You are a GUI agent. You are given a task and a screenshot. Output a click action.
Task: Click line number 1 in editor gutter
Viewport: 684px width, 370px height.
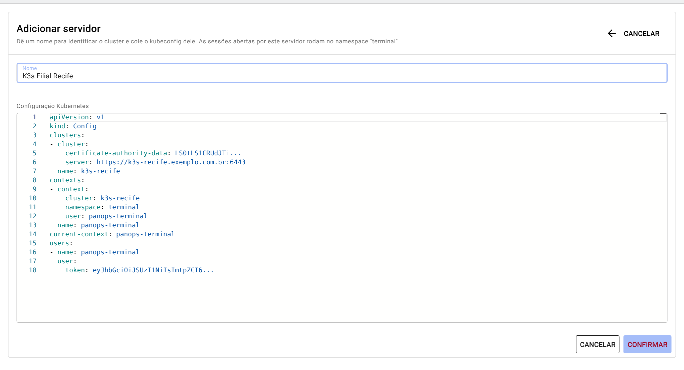(x=34, y=117)
